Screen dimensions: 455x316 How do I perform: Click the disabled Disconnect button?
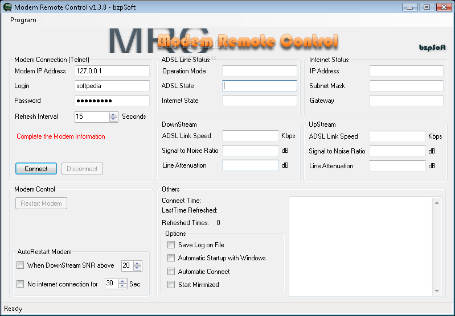point(82,169)
